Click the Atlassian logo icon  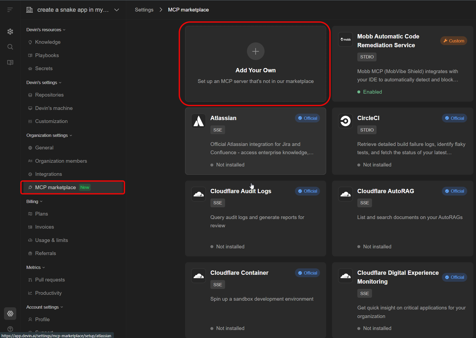click(x=198, y=121)
